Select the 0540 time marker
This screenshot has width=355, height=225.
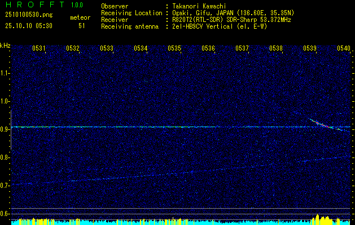(x=343, y=48)
